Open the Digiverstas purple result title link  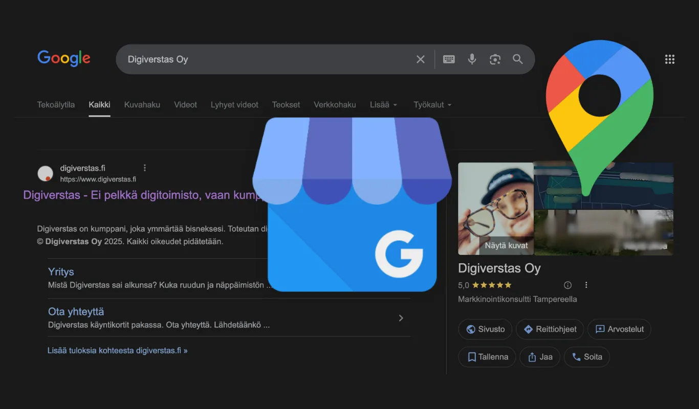pos(143,196)
